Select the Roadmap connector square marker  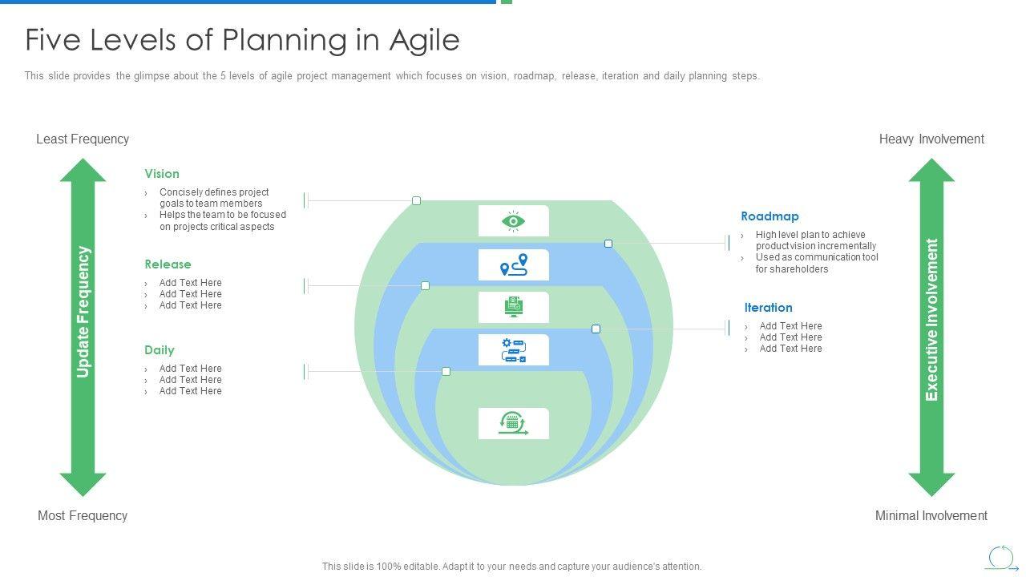tap(608, 244)
